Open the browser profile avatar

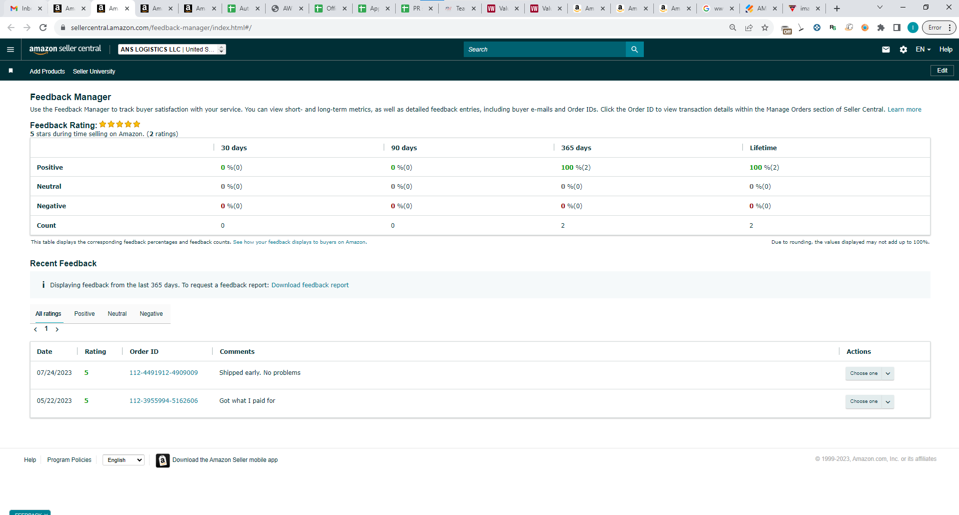click(x=913, y=28)
